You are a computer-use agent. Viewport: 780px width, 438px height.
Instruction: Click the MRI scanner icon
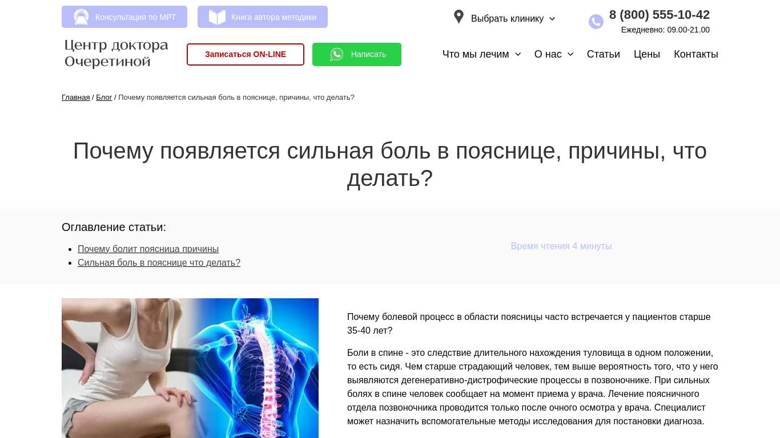pyautogui.click(x=81, y=17)
